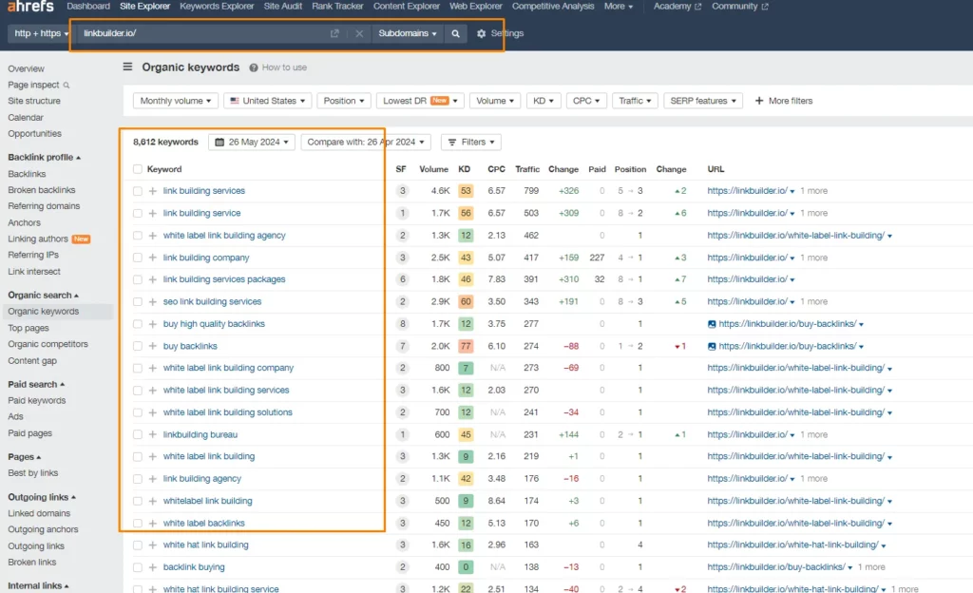Viewport: 973px width, 593px height.
Task: Open the http + https protocol dropdown
Action: [41, 33]
